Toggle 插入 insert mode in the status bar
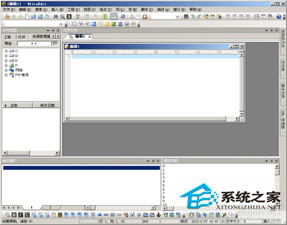 point(267,221)
